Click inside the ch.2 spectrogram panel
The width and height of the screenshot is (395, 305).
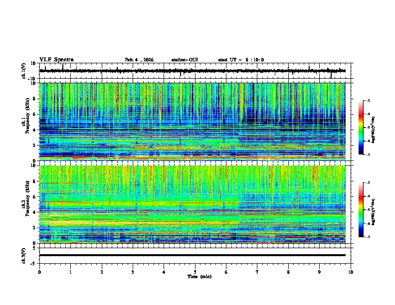point(193,204)
